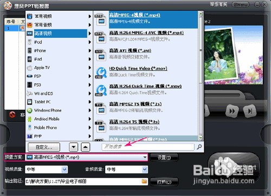Click the 高清视频 HD icon

pyautogui.click(x=29, y=34)
